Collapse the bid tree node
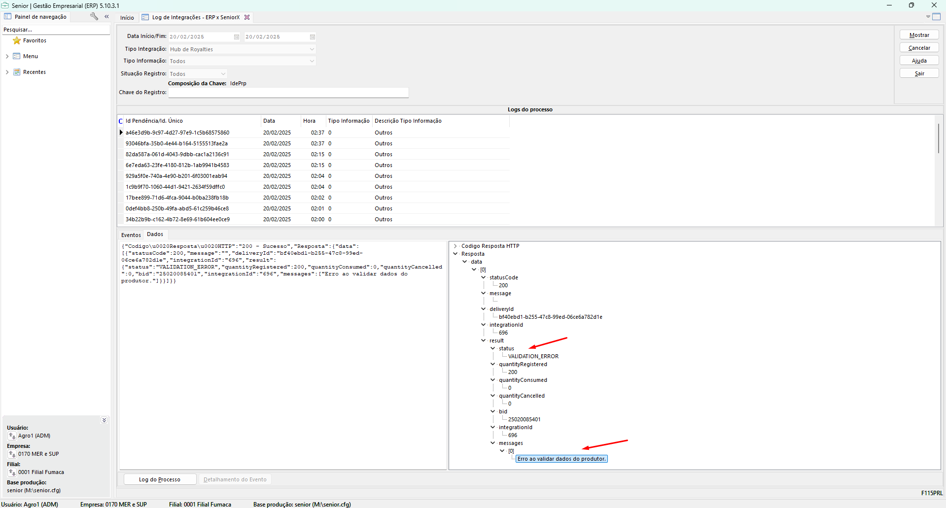 (492, 411)
